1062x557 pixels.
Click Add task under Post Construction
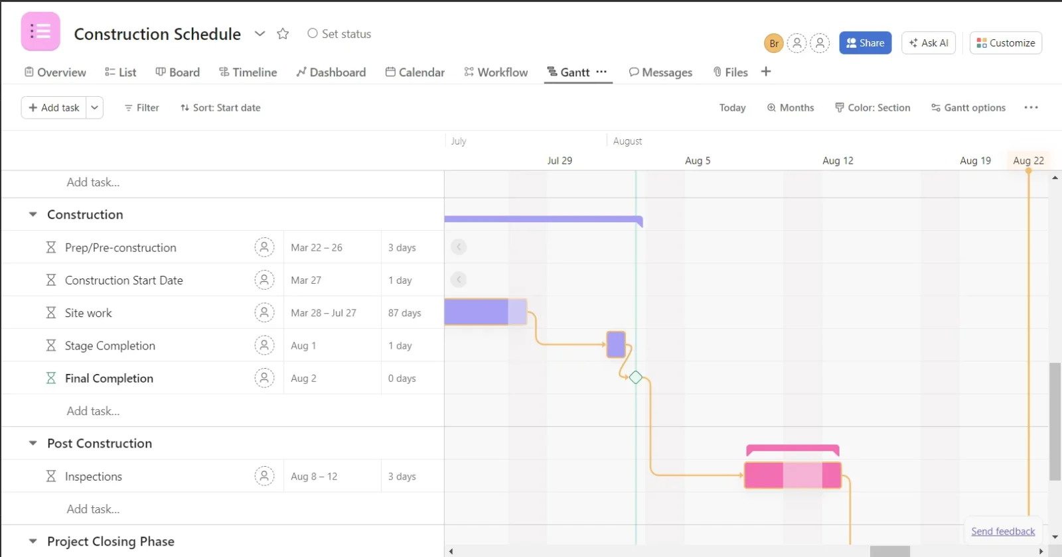click(x=93, y=509)
